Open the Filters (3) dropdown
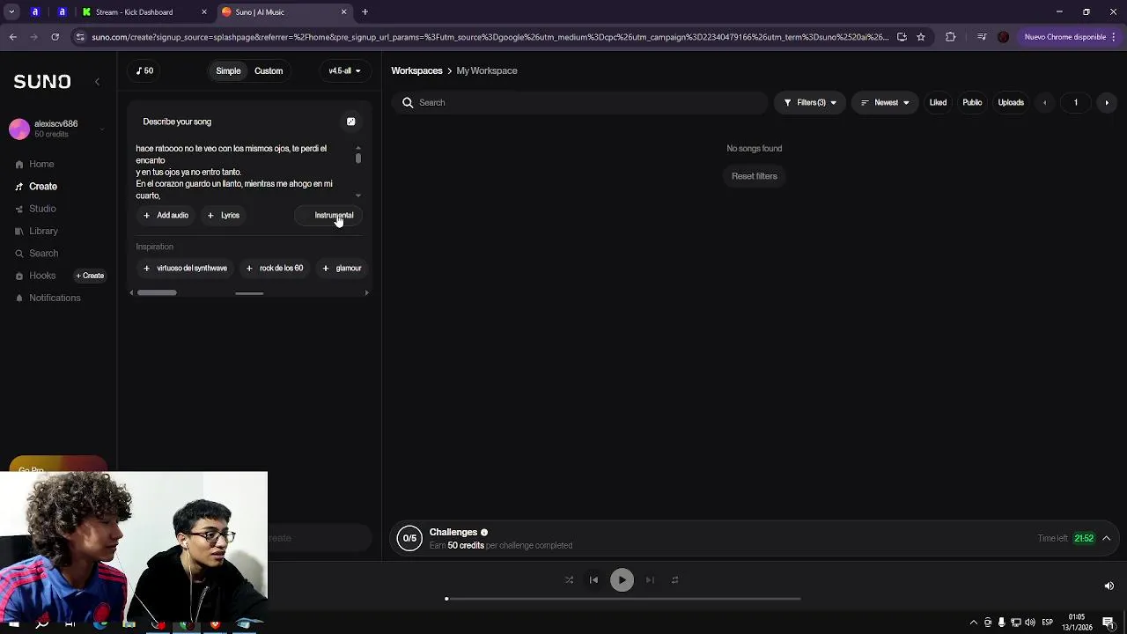 (x=810, y=102)
